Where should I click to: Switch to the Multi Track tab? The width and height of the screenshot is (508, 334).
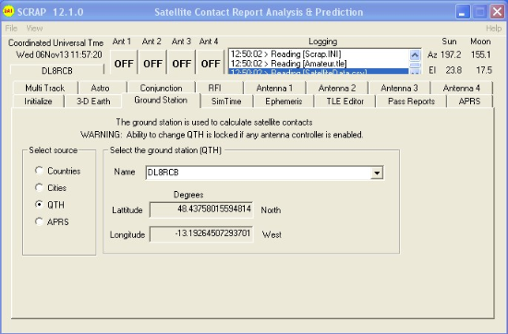point(45,88)
